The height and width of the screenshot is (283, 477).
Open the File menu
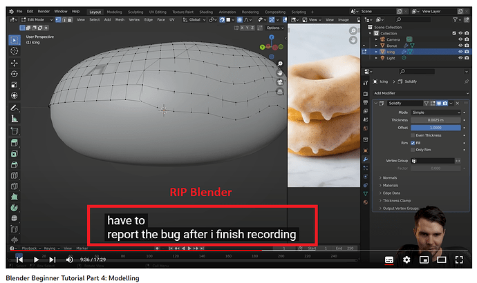[x=19, y=12]
